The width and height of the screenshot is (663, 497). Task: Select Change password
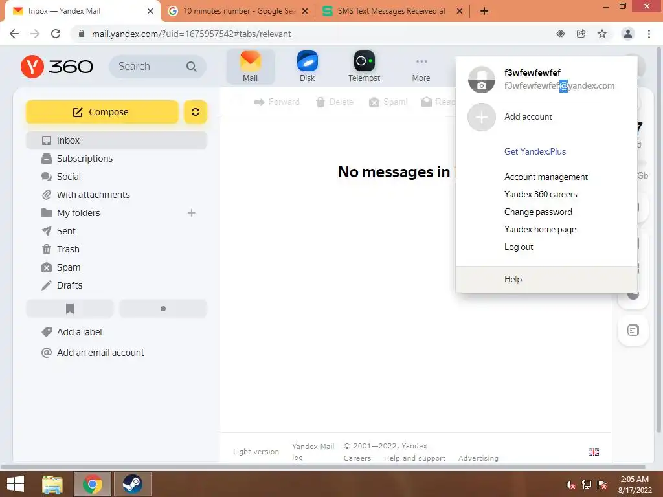(538, 212)
